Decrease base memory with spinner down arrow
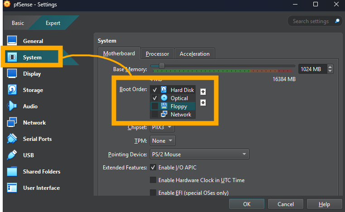Image resolution: width=345 pixels, height=212 pixels. 330,71
